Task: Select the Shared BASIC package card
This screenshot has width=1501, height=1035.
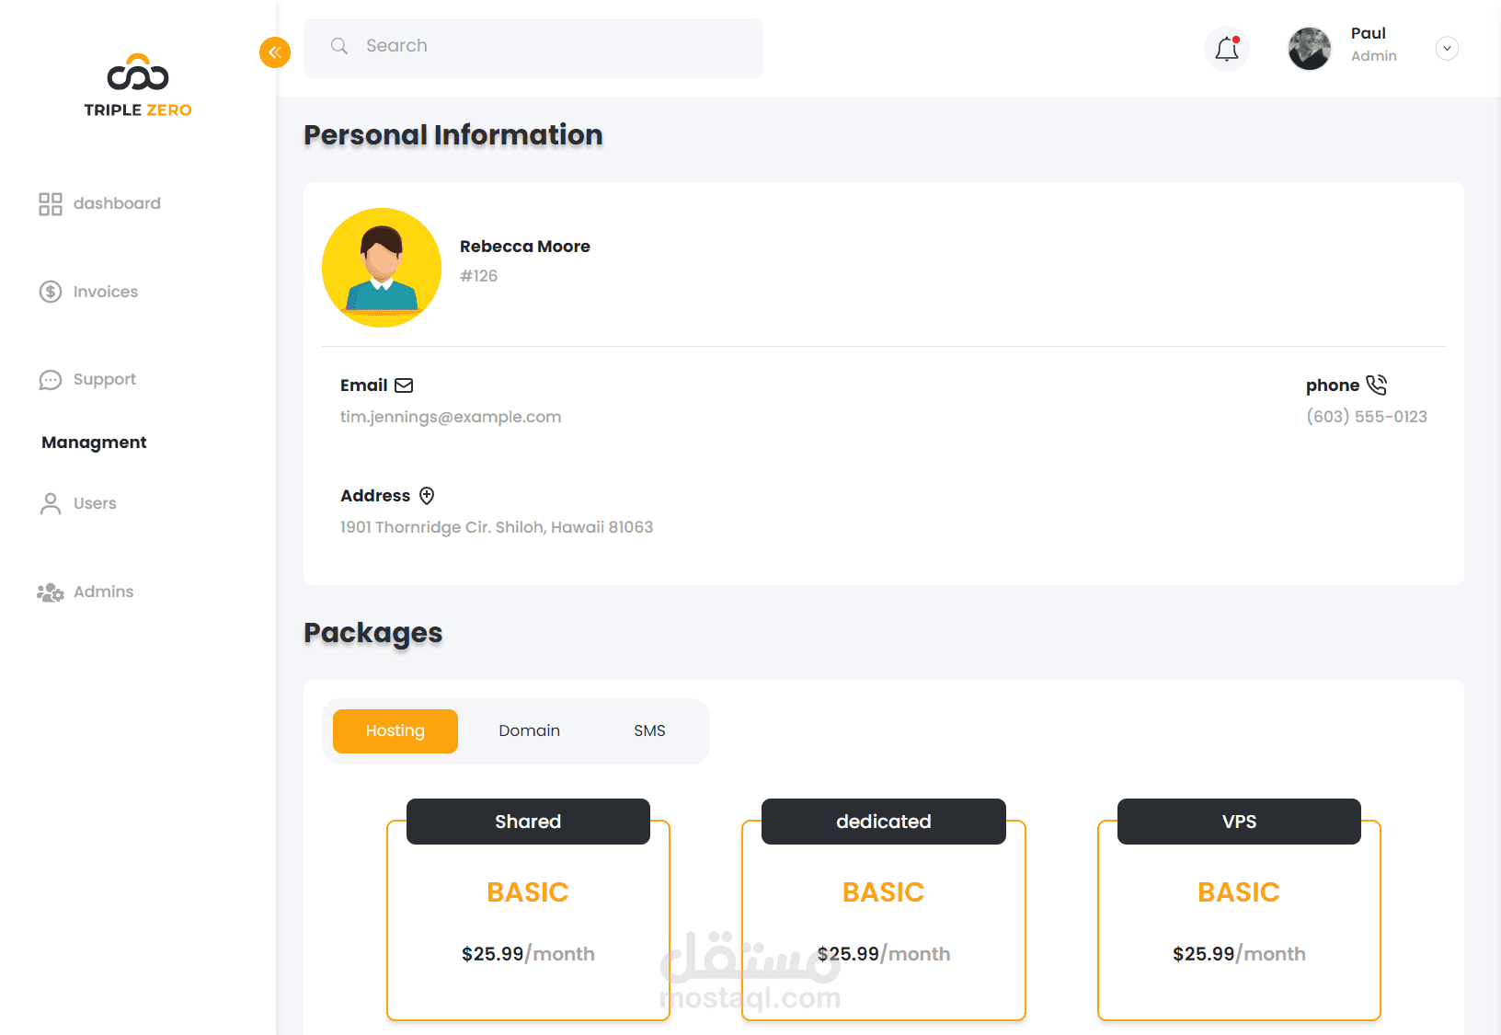Action: [x=528, y=920]
